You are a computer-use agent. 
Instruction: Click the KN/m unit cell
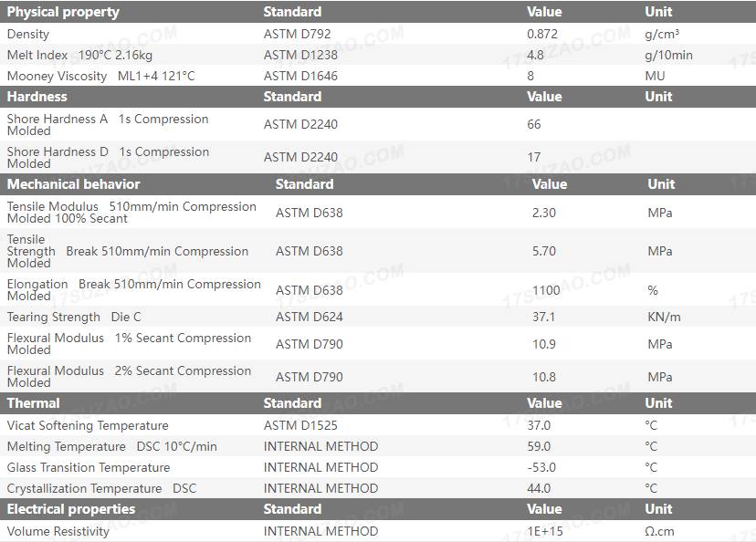664,317
